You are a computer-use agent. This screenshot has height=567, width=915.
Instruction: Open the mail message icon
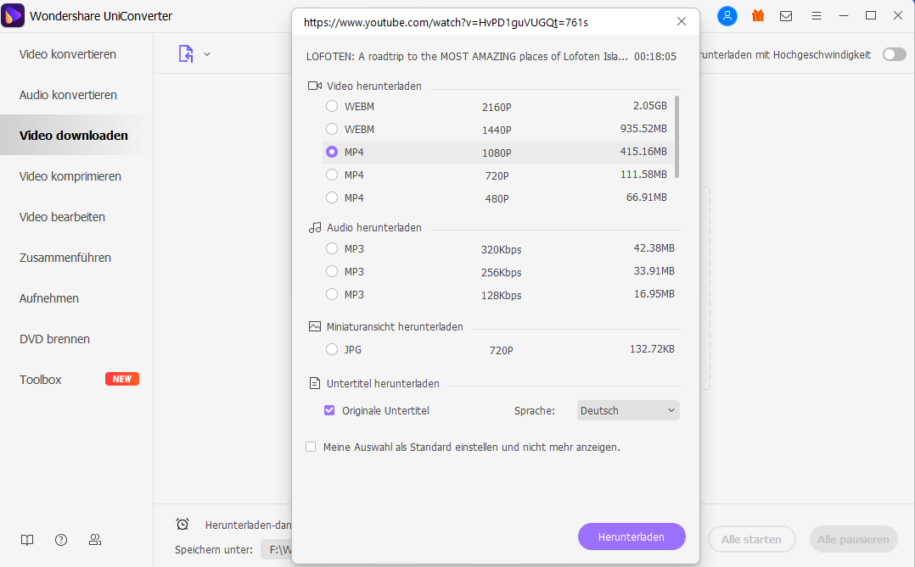point(786,16)
